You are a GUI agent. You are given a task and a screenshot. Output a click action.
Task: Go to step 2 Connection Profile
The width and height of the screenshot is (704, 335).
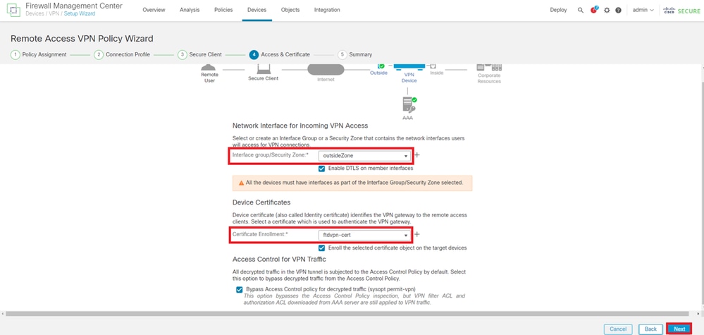click(x=122, y=54)
